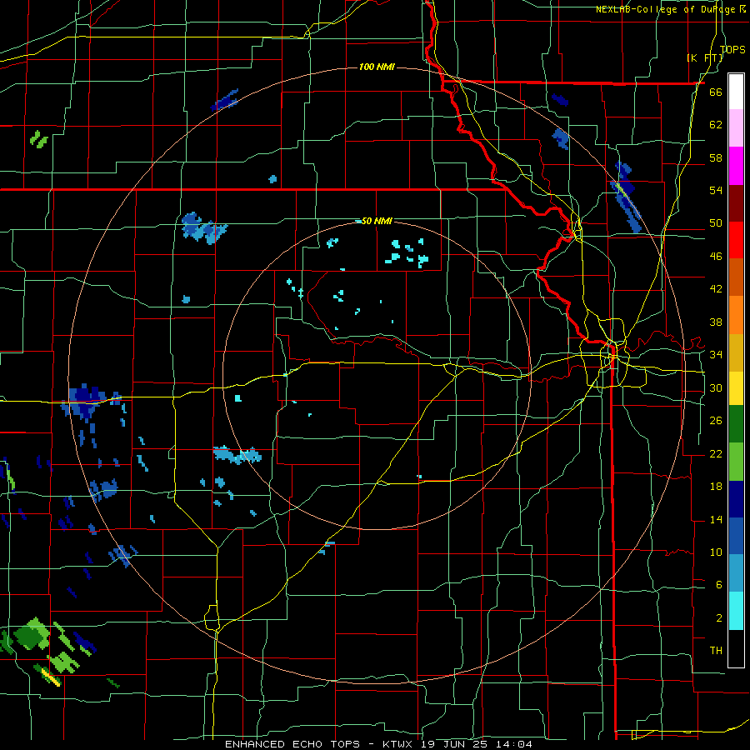Click the '30' legend scale label
Viewport: 750px width, 750px height.
pyautogui.click(x=716, y=387)
